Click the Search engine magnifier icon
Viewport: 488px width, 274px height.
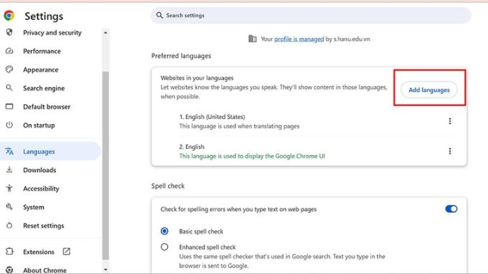(9, 88)
